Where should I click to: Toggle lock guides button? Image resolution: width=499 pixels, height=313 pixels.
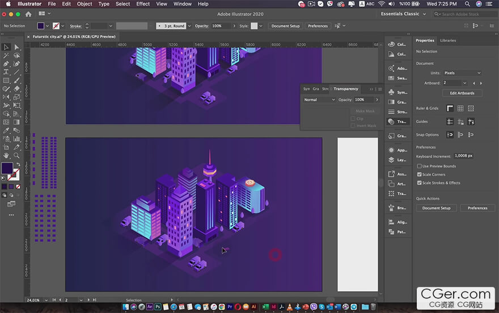(x=460, y=121)
